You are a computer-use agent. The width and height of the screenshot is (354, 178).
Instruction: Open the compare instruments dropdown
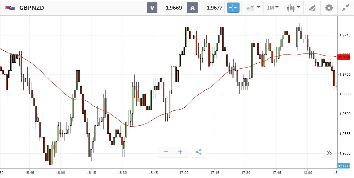[x=253, y=8]
